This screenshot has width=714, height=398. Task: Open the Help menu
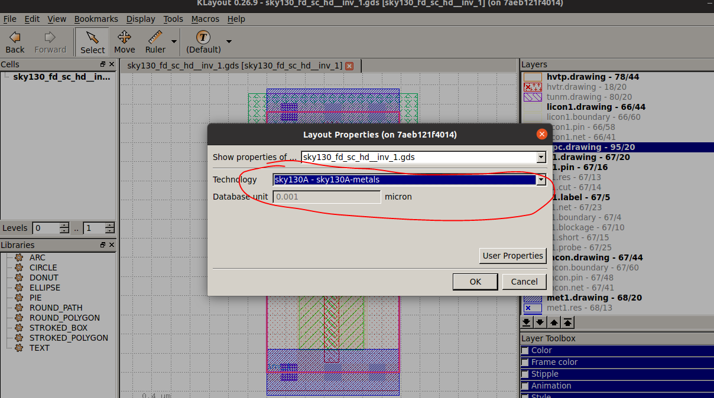coord(236,19)
